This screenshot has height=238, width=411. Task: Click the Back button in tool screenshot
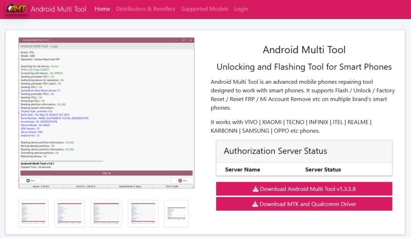tap(31, 180)
